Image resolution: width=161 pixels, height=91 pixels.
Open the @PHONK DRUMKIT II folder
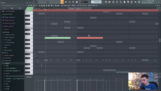(12, 71)
